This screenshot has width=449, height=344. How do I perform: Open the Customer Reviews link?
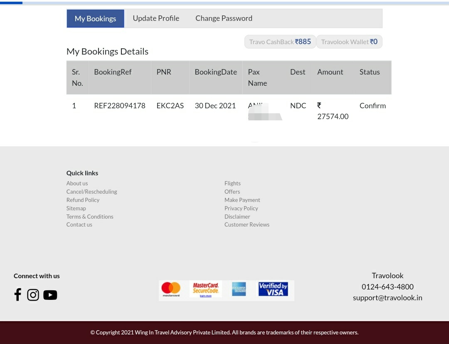247,224
